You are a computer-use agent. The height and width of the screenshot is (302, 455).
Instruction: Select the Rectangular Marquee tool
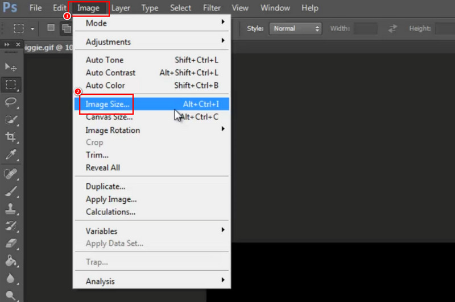(x=10, y=85)
